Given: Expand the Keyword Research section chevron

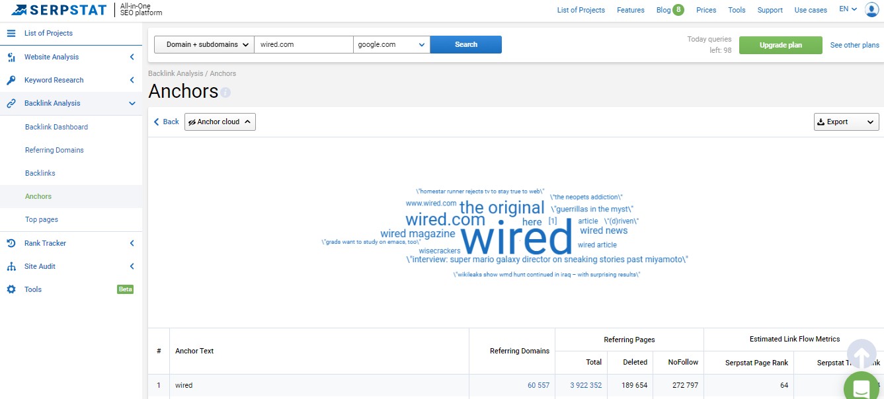Looking at the screenshot, I should 132,80.
